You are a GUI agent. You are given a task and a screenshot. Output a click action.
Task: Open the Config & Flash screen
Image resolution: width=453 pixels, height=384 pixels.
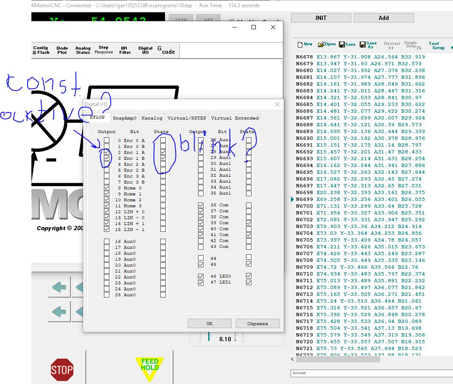[x=41, y=50]
